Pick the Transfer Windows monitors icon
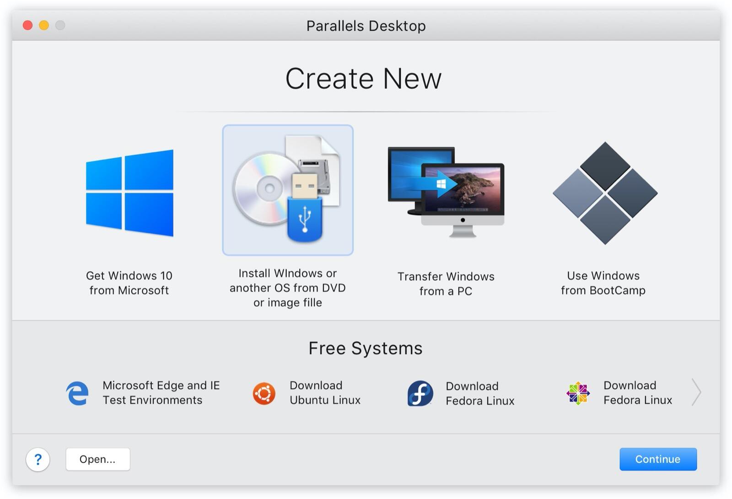Image resolution: width=732 pixels, height=499 pixels. click(446, 192)
